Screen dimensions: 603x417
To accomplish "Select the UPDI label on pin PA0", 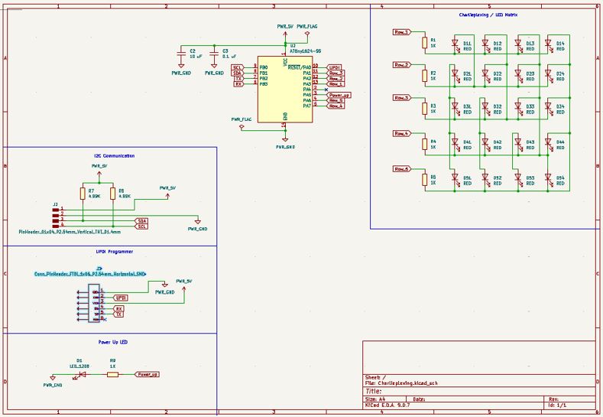I will (334, 67).
